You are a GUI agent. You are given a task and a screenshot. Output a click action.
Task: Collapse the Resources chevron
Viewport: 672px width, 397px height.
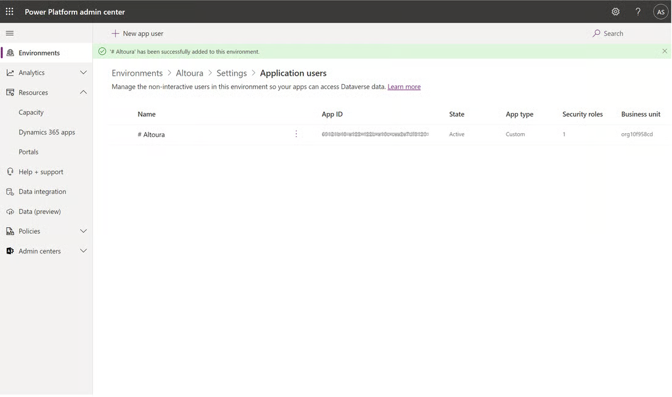(84, 92)
